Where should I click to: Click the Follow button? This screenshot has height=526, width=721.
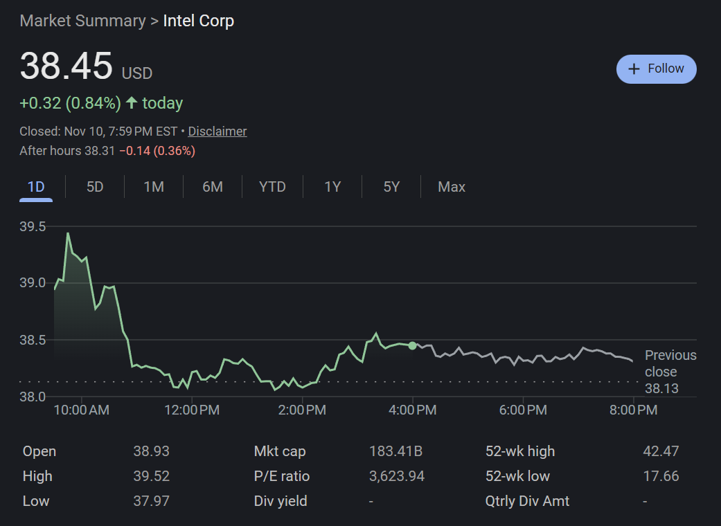656,69
